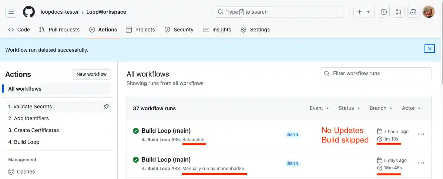Expand the Event filter dropdown
The height and width of the screenshot is (179, 443).
(319, 108)
